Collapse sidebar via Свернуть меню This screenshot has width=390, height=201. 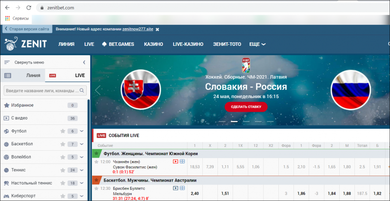coord(29,62)
